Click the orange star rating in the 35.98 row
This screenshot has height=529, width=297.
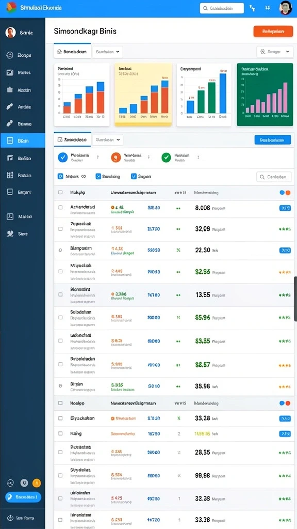[x=285, y=386]
